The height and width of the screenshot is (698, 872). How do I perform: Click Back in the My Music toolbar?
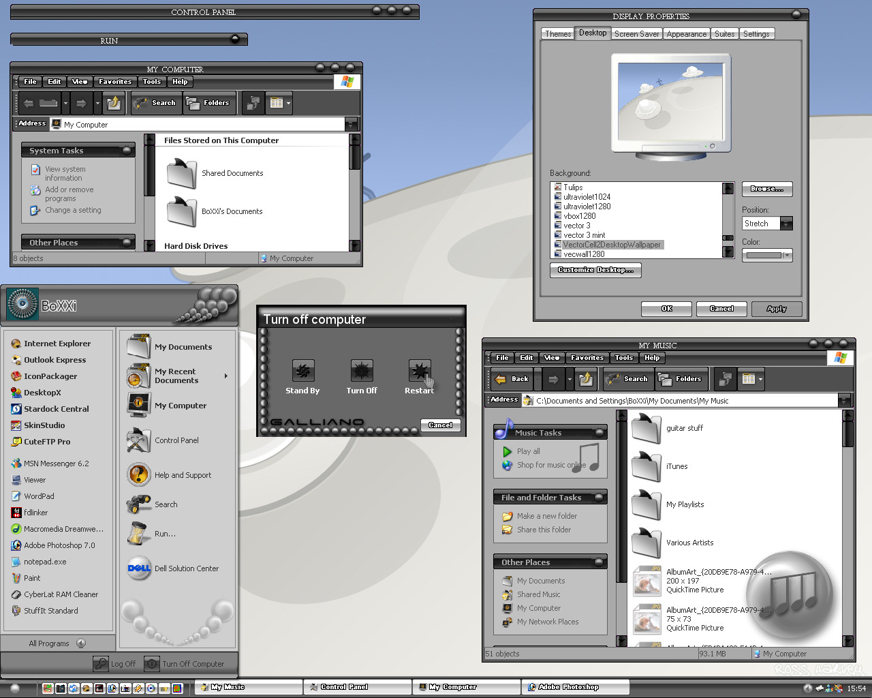(511, 379)
